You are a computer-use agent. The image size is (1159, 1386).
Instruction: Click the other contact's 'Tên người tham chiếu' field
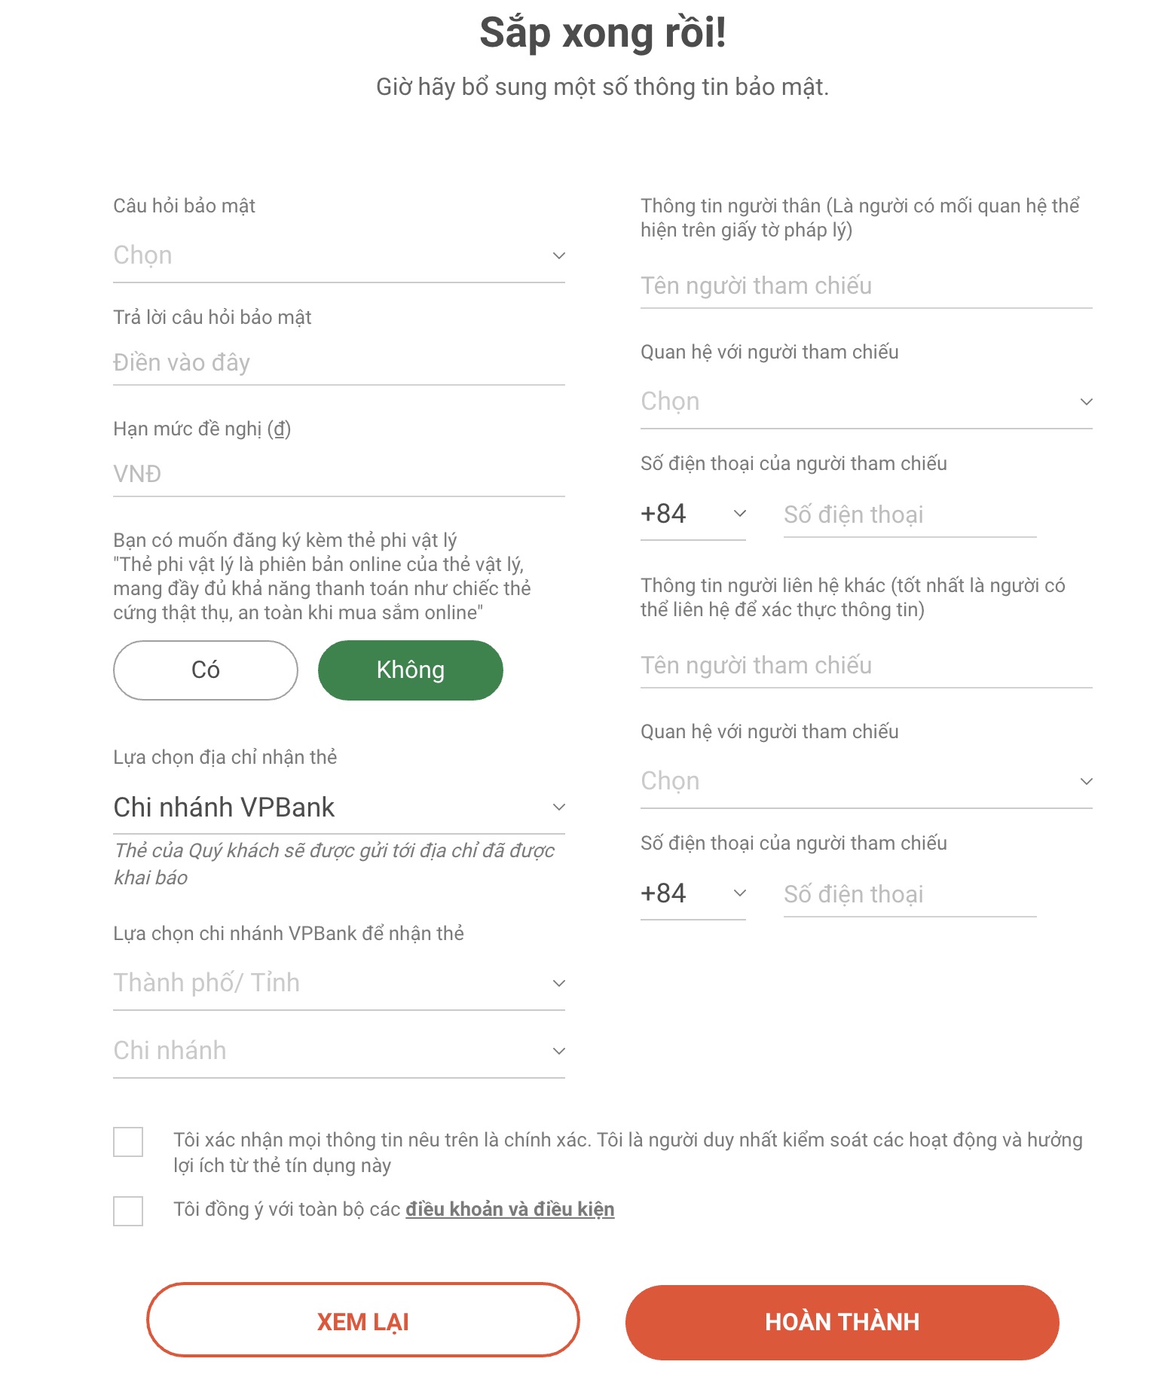pos(866,666)
